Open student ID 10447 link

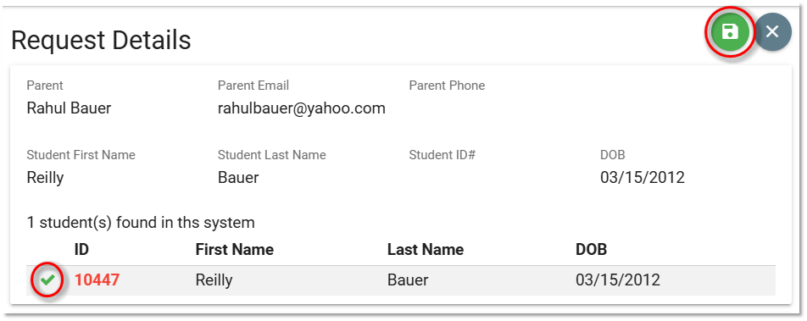click(x=97, y=279)
